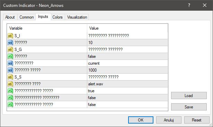Switch to the Colors tab
This screenshot has width=213, height=127.
click(x=57, y=17)
